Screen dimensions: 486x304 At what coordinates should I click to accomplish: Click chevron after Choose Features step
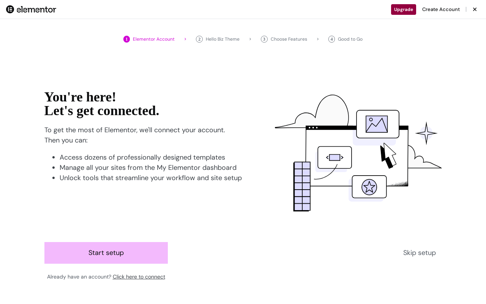318,39
